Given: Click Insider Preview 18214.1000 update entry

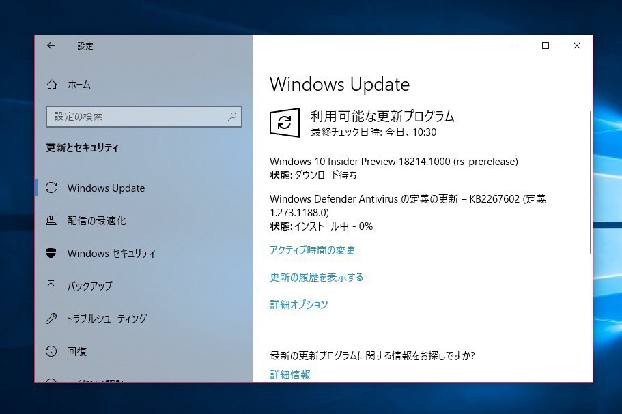Looking at the screenshot, I should coord(394,161).
